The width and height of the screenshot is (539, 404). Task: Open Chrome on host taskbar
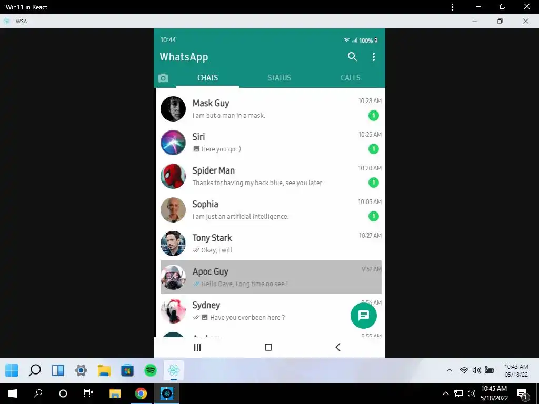(x=141, y=393)
